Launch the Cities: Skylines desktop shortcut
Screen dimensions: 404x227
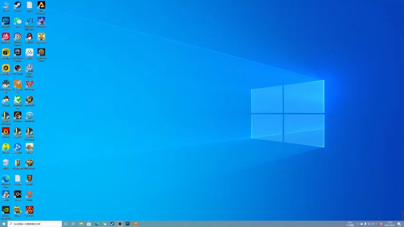pyautogui.click(x=29, y=71)
